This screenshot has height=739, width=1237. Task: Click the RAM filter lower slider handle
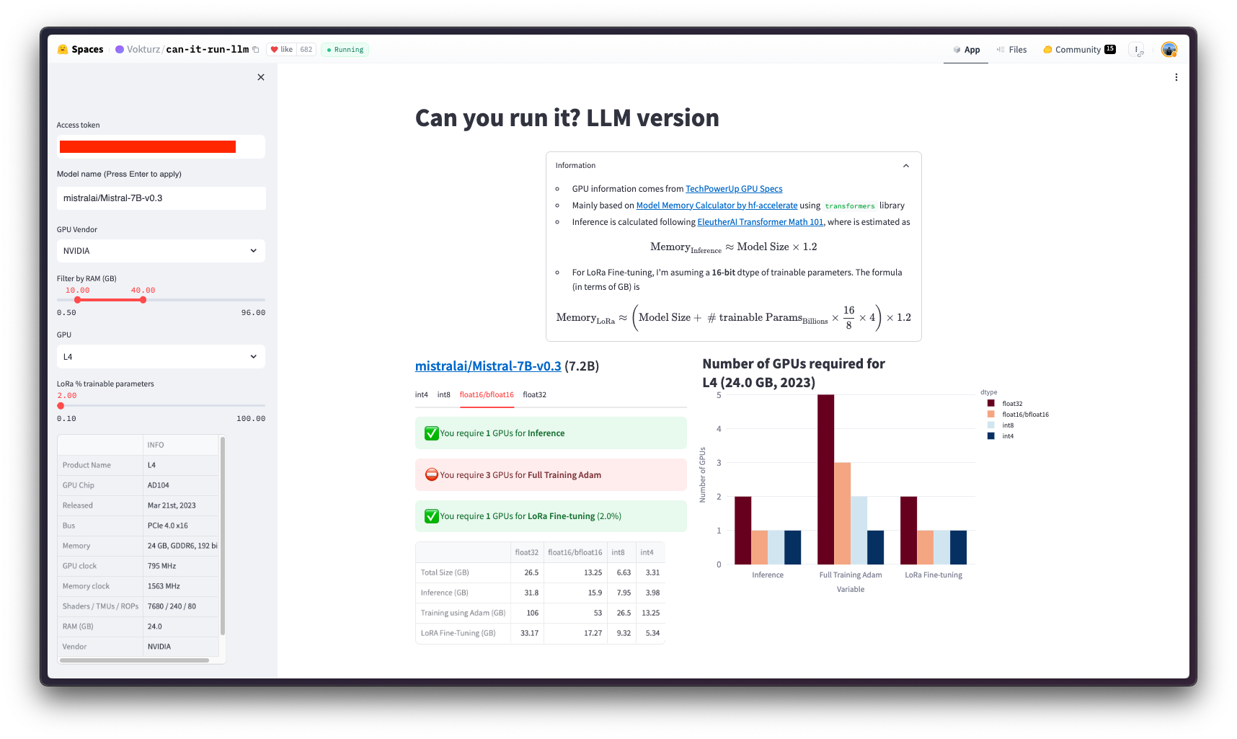coord(78,300)
